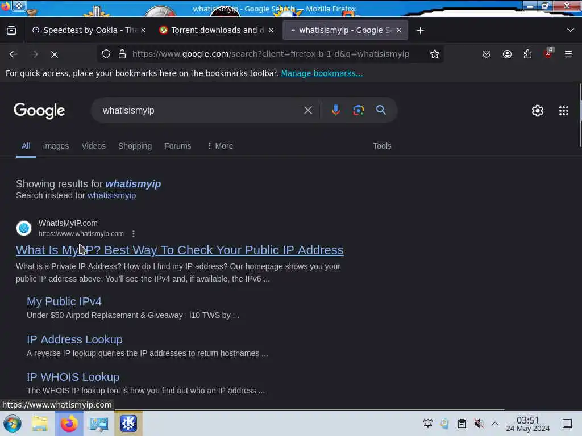Open Manage bookmarks link
The height and width of the screenshot is (436, 582).
(x=322, y=73)
